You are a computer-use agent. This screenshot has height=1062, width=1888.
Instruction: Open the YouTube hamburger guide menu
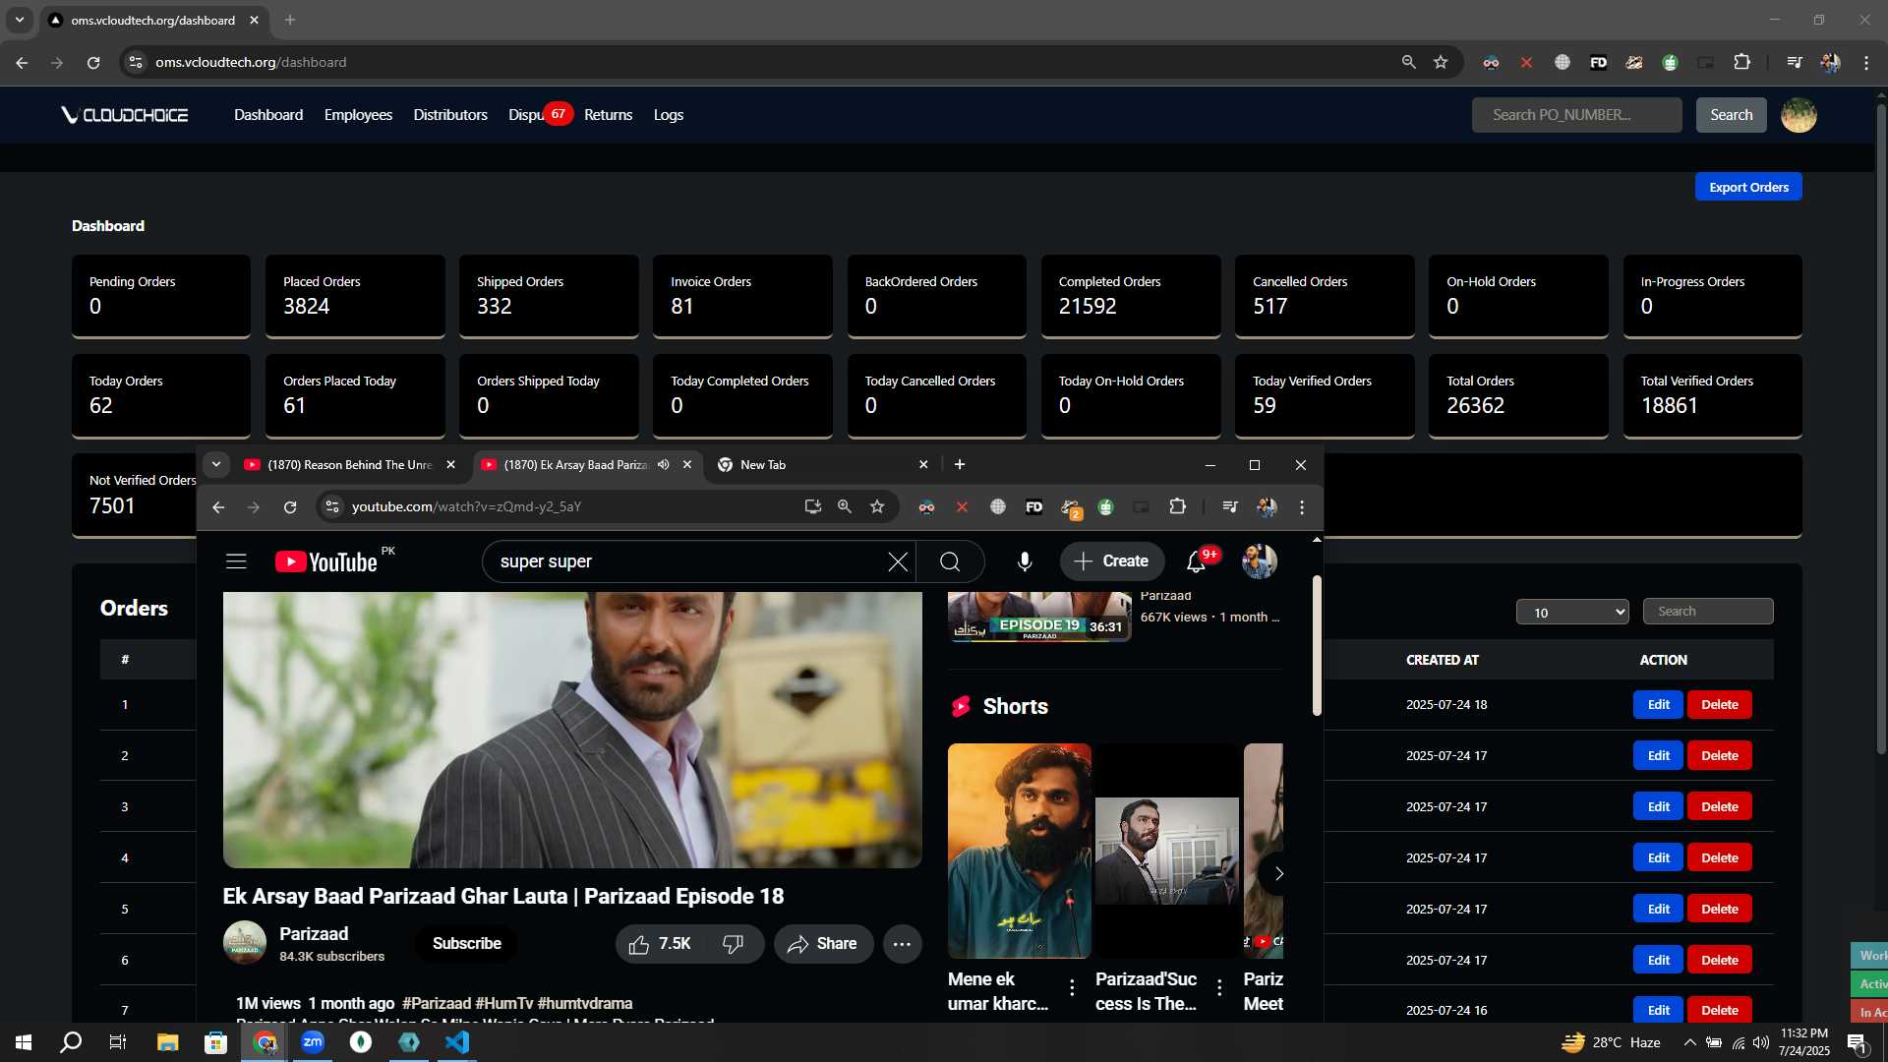coord(236,561)
